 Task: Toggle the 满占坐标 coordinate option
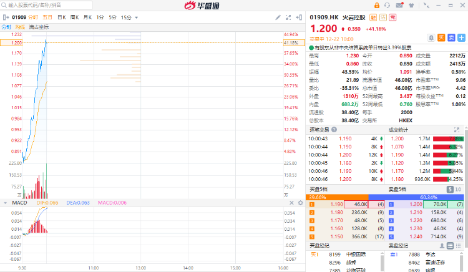39,27
